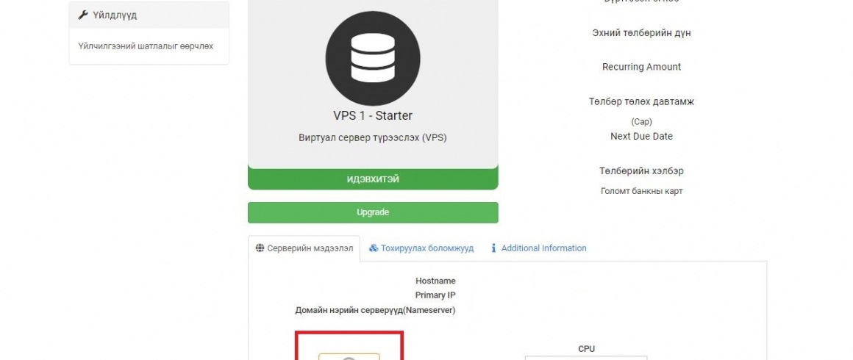Select the VPS 1 - Starter title
The image size is (853, 360).
[373, 116]
